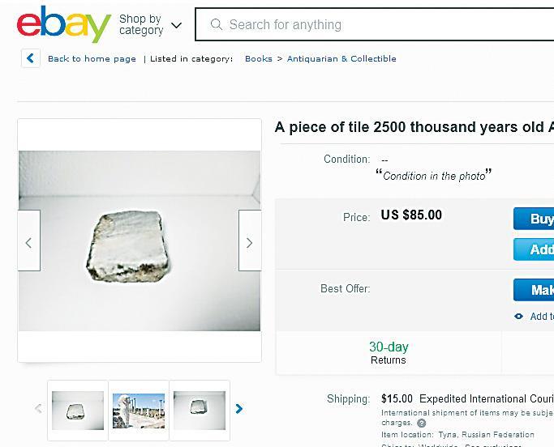
Task: Select the first tile thumbnail
Action: (78, 410)
